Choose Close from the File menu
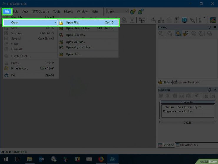218x164 pixels. click(x=31, y=44)
